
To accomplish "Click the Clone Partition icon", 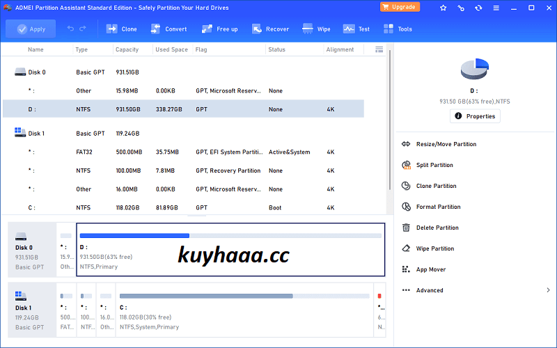I will [406, 186].
